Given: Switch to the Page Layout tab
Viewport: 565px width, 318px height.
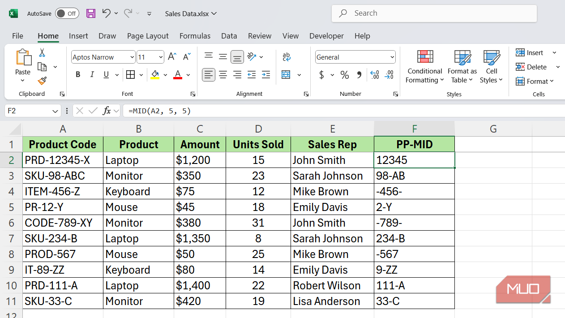Looking at the screenshot, I should [x=148, y=36].
